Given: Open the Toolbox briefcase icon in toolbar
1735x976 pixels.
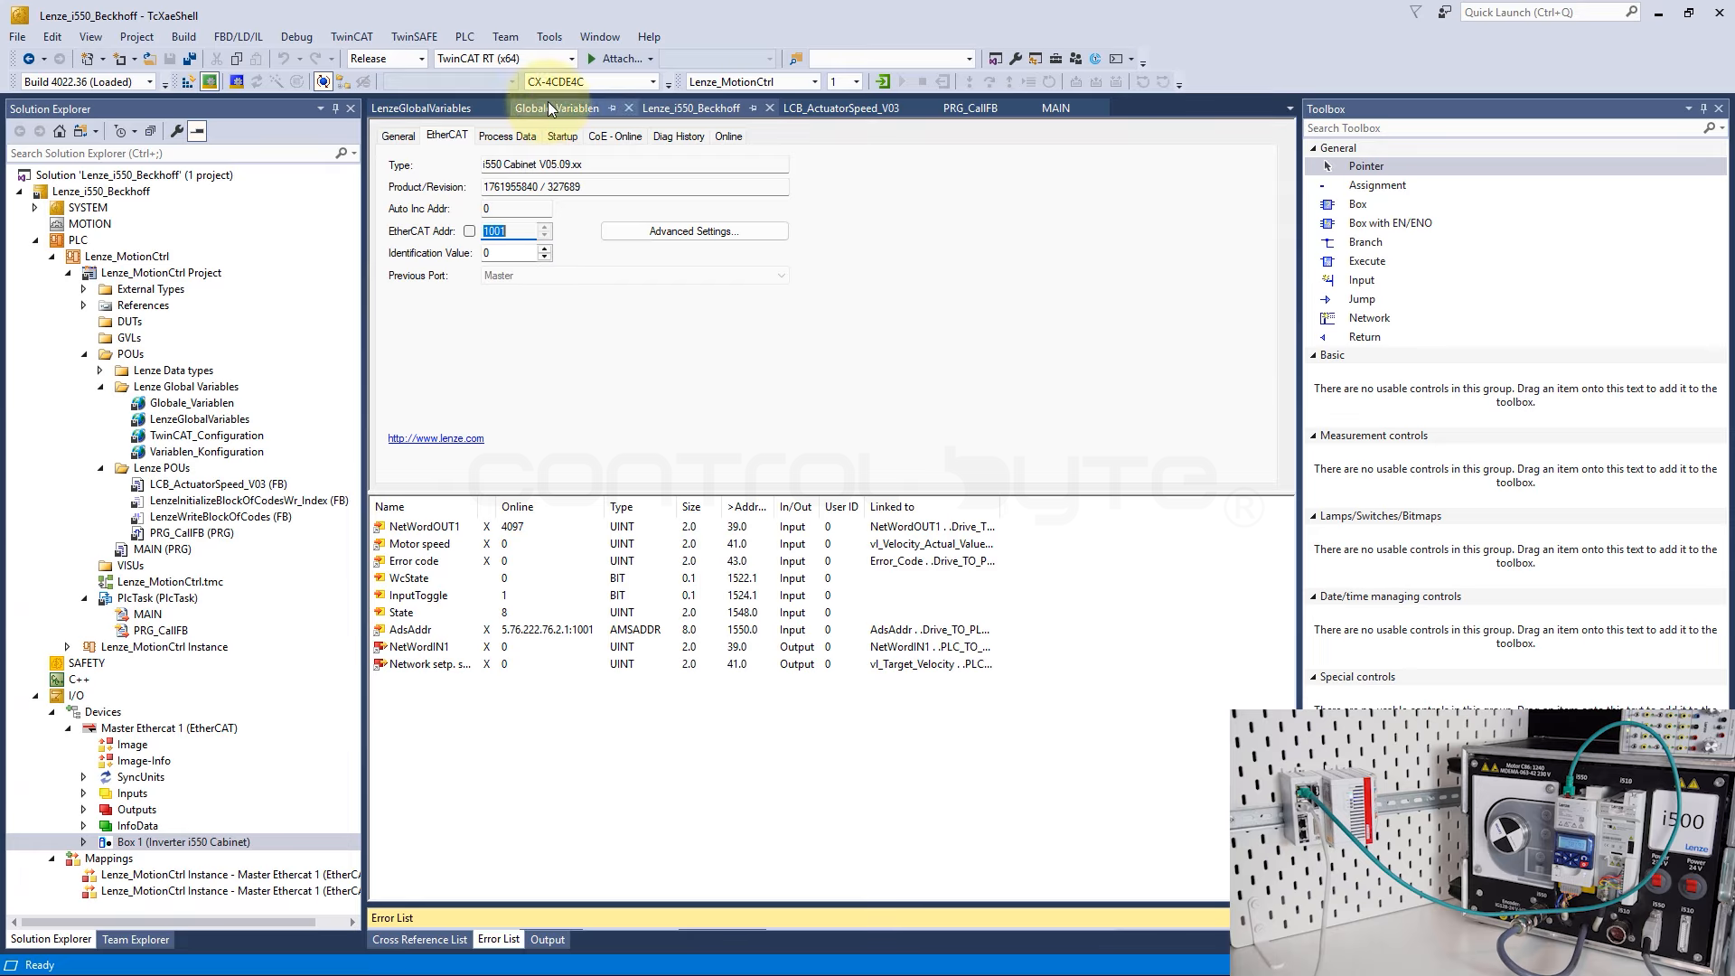Looking at the screenshot, I should [1055, 59].
